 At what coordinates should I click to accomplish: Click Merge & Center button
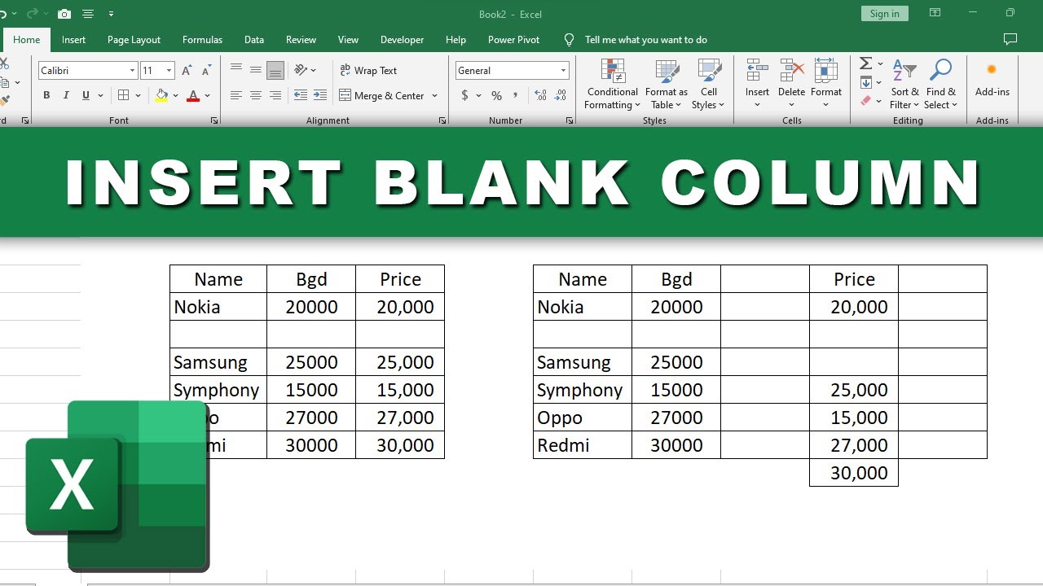[x=382, y=96]
